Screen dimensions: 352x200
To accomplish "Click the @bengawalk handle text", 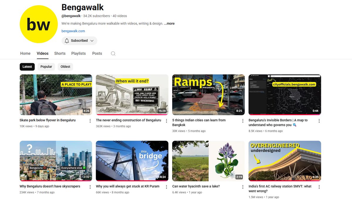I will coord(71,16).
